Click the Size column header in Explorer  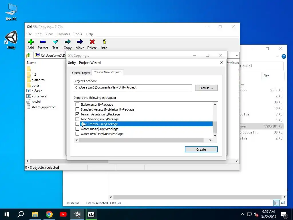coord(266,76)
